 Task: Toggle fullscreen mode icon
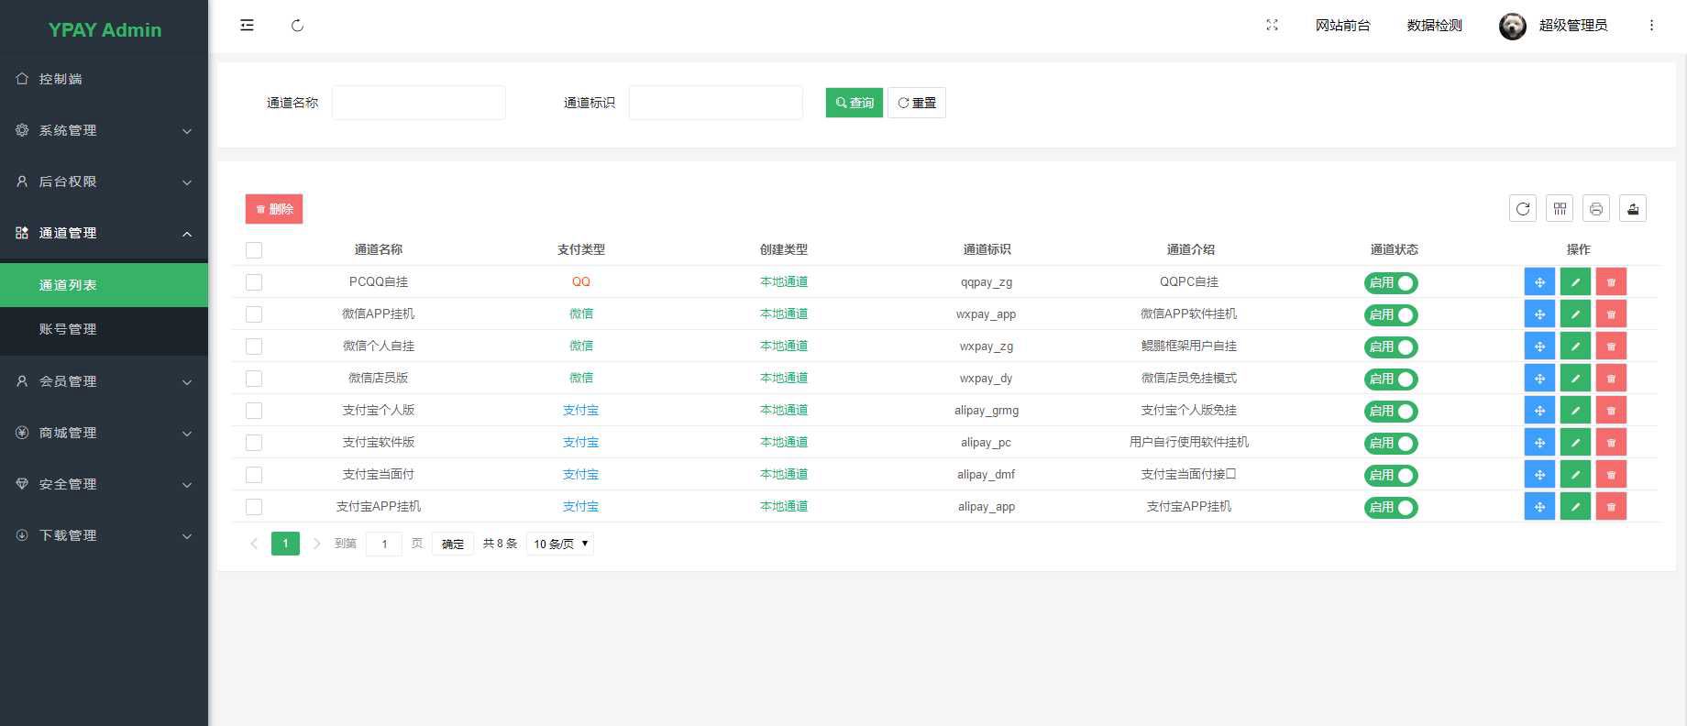click(x=1272, y=26)
